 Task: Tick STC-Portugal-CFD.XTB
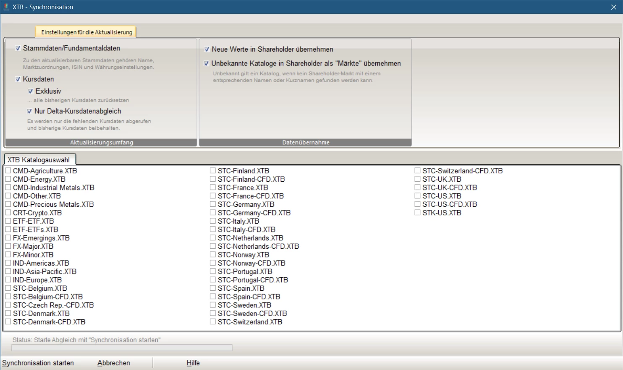pos(213,280)
